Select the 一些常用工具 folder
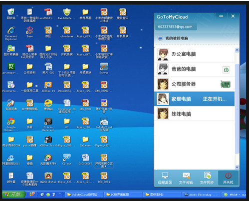This screenshot has width=249, height=201. coord(29,86)
